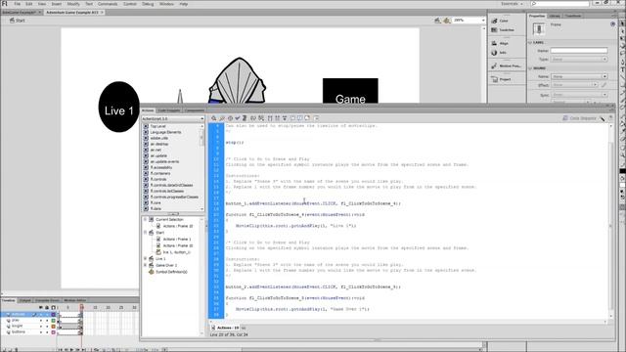
Task: Toggle show/hide all layers eye header
Action: [x=41, y=307]
